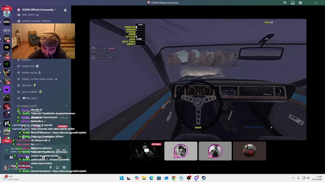Screen dimensions: 325x182
Task: Select the participant tile with car avatar
Action: click(250, 151)
